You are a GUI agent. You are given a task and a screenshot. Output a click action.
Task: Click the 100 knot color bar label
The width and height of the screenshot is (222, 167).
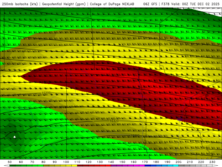(66, 162)
